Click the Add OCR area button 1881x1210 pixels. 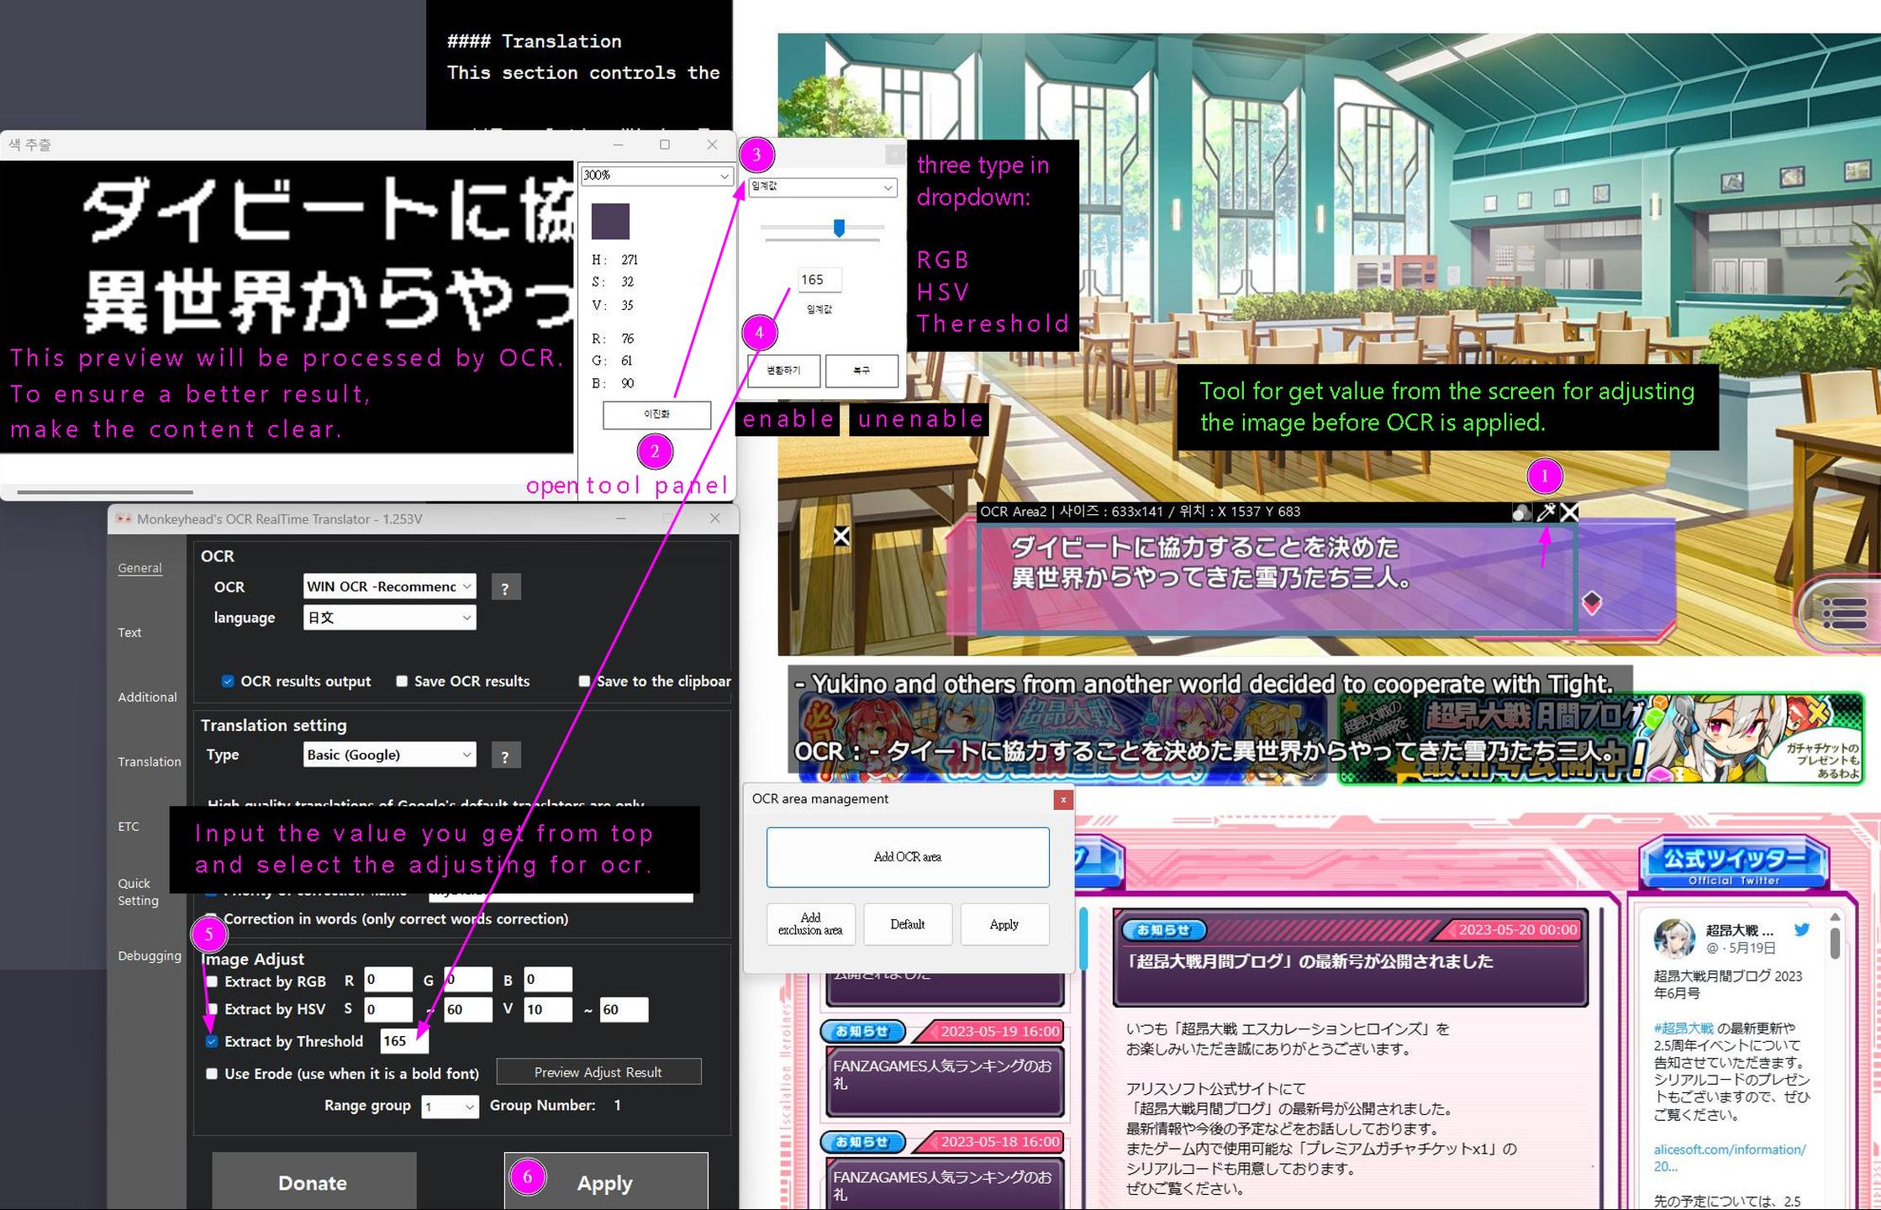907,856
